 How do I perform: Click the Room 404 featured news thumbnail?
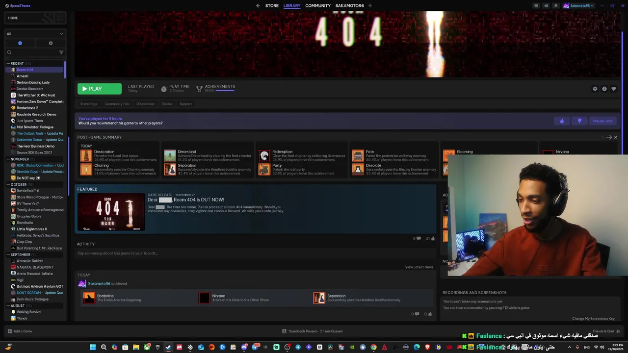pos(111,212)
